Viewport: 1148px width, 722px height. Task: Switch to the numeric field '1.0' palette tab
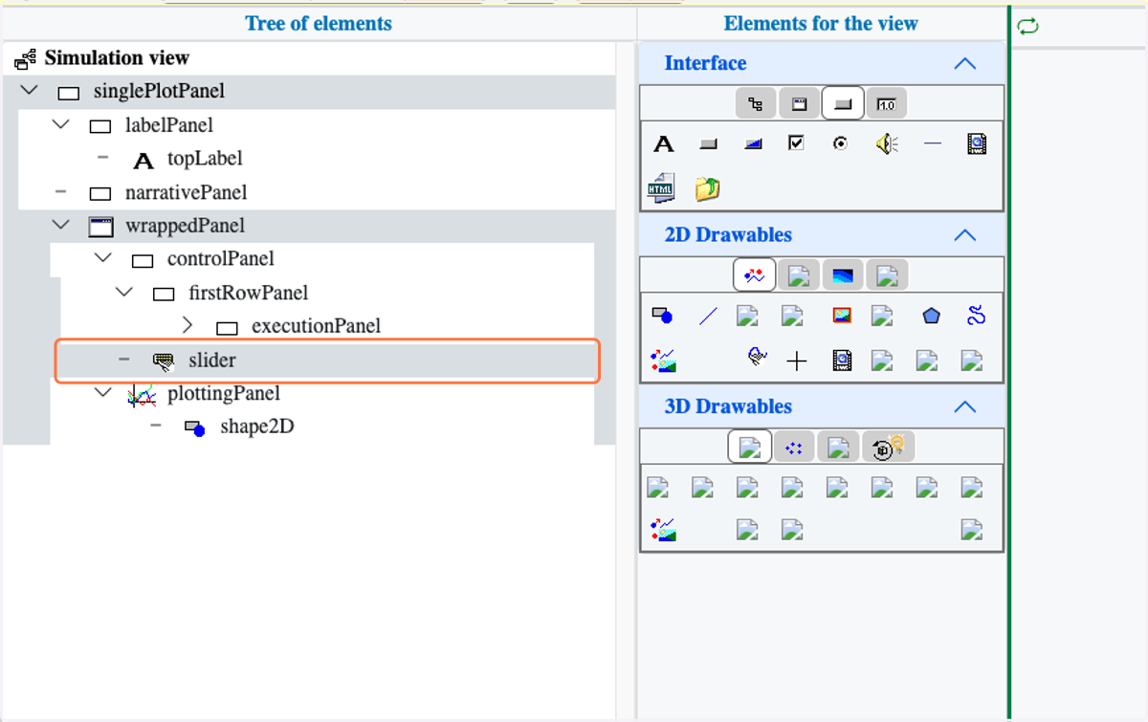point(886,103)
